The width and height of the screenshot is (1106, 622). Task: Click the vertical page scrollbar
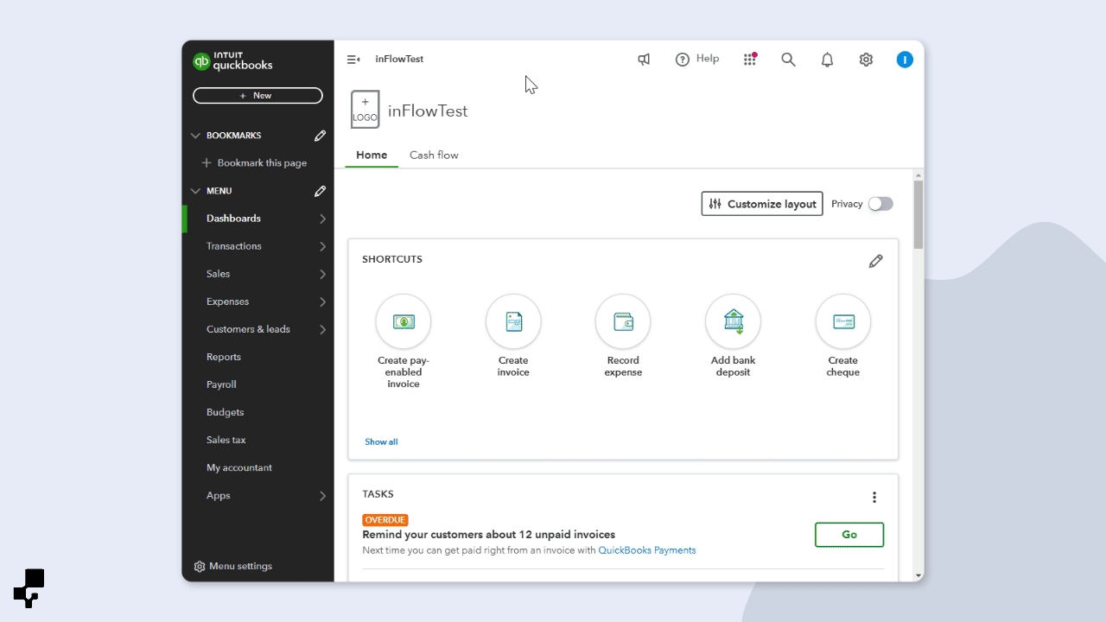coord(918,214)
